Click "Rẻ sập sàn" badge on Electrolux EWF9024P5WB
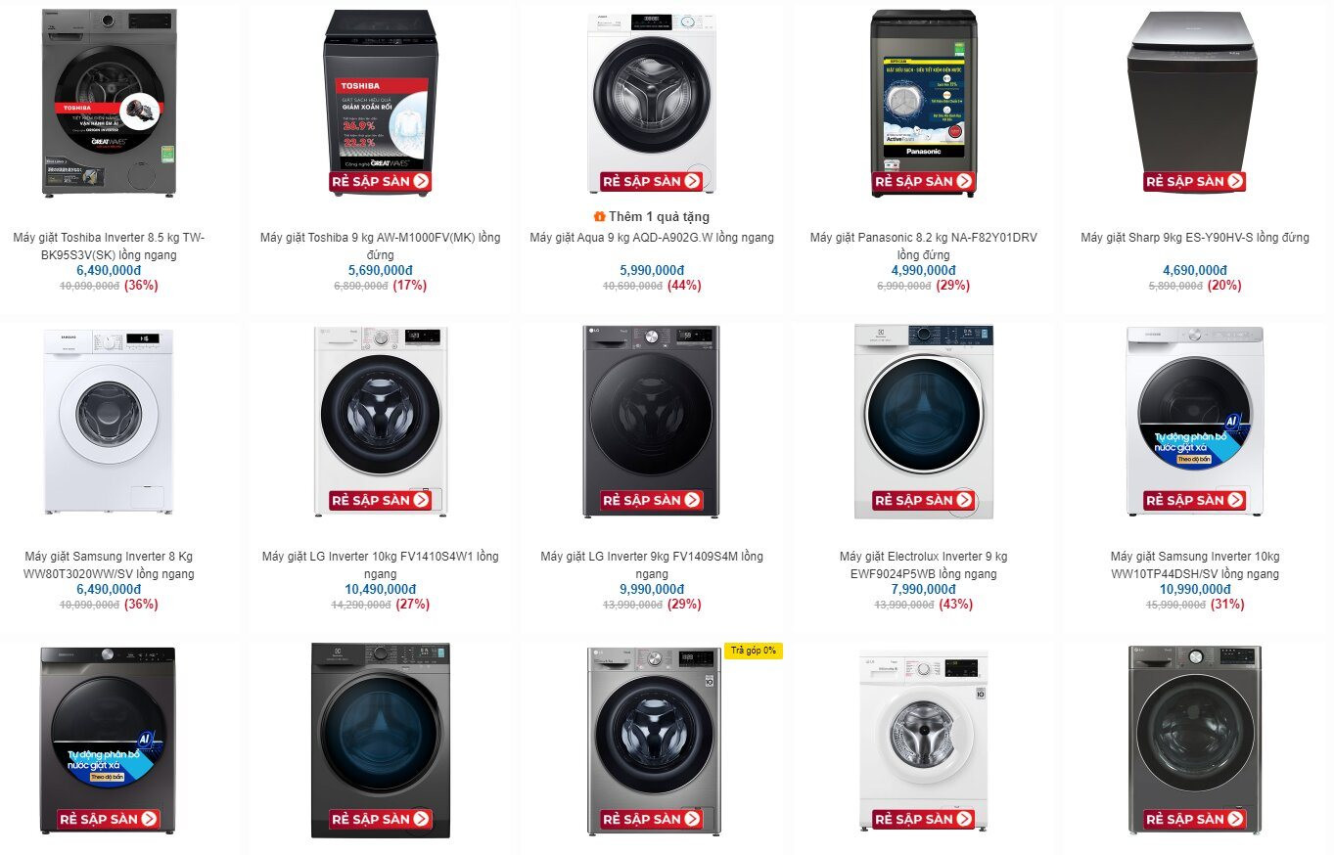This screenshot has height=855, width=1334. (923, 500)
